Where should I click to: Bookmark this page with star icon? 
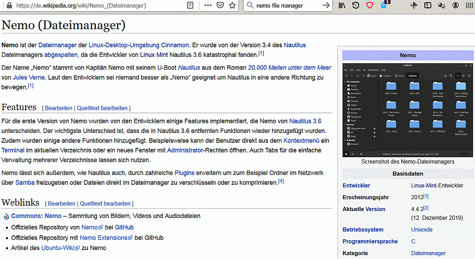pyautogui.click(x=233, y=5)
